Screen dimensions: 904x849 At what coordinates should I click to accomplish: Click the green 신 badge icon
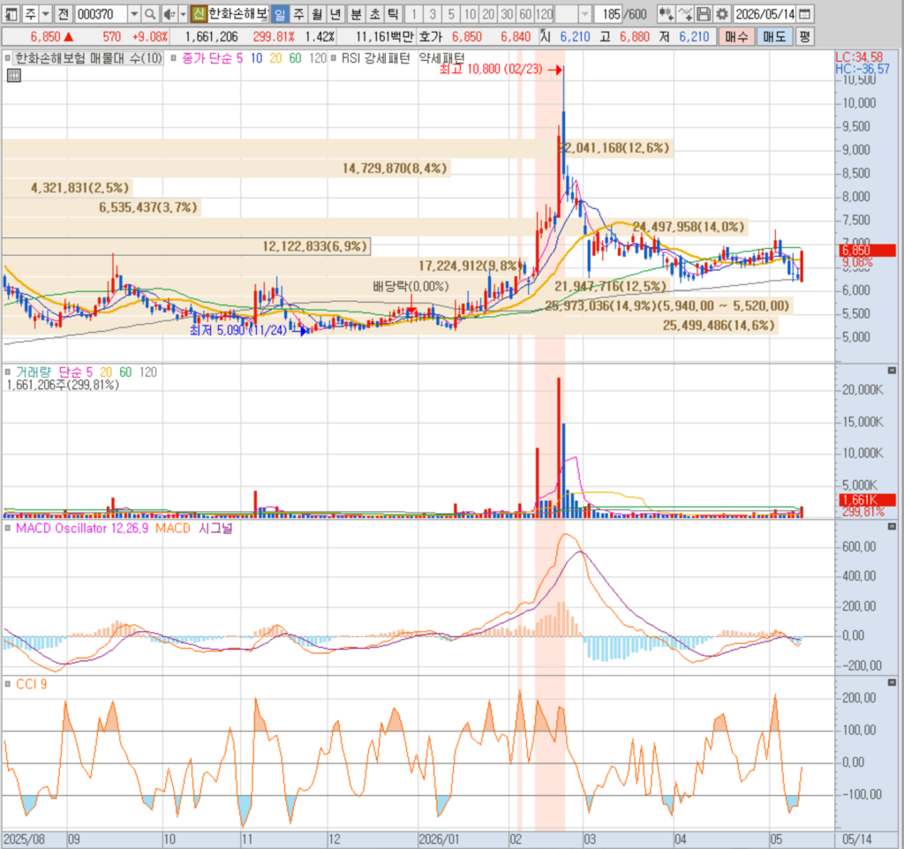click(x=199, y=14)
